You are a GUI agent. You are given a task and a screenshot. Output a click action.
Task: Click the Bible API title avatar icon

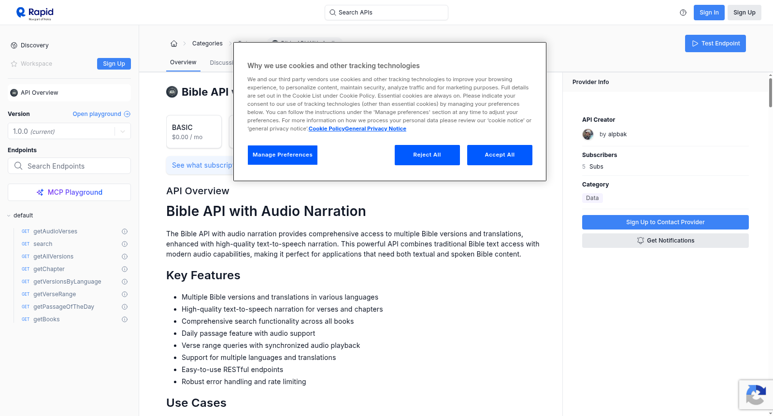[x=172, y=92]
